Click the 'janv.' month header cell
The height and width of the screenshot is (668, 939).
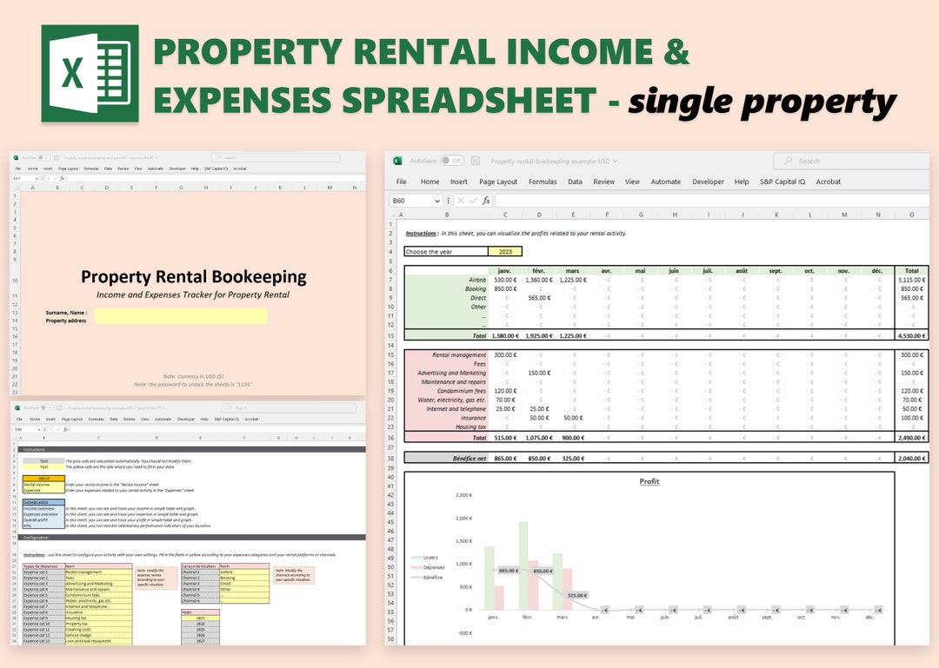505,270
